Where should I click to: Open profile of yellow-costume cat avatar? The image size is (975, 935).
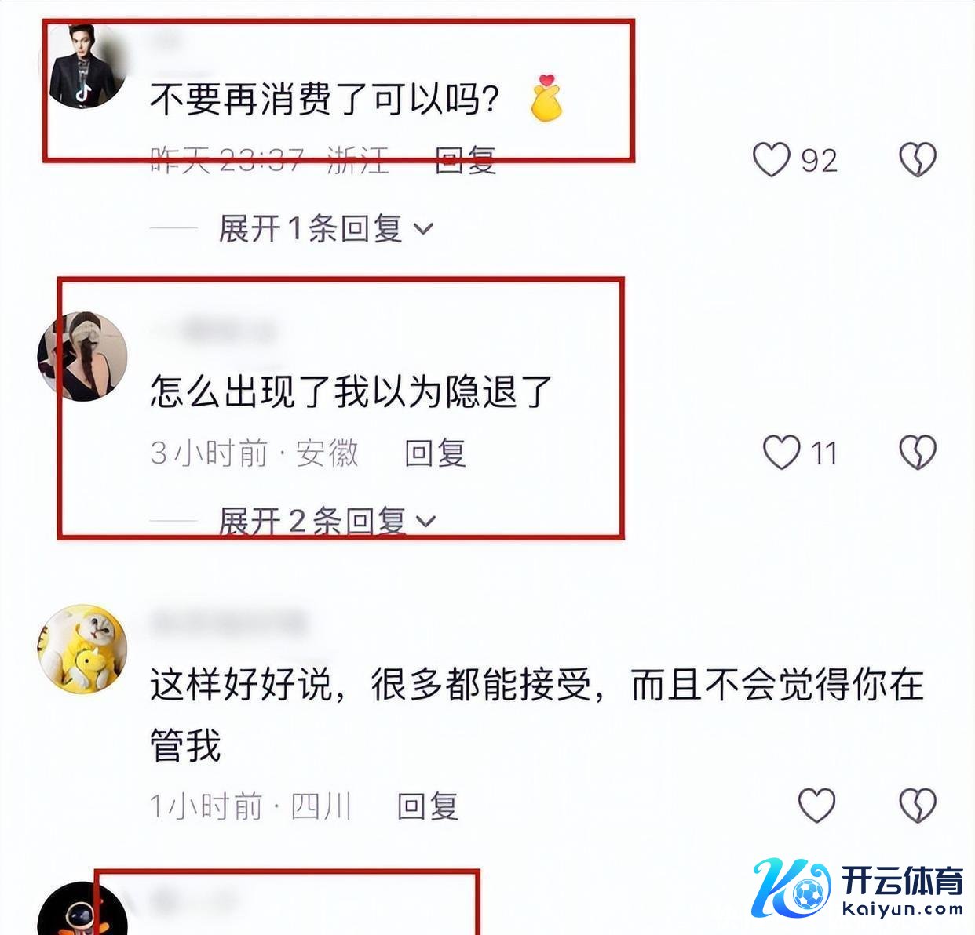82,649
